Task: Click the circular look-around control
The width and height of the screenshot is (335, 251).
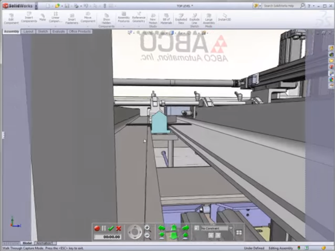Action: coord(135,232)
